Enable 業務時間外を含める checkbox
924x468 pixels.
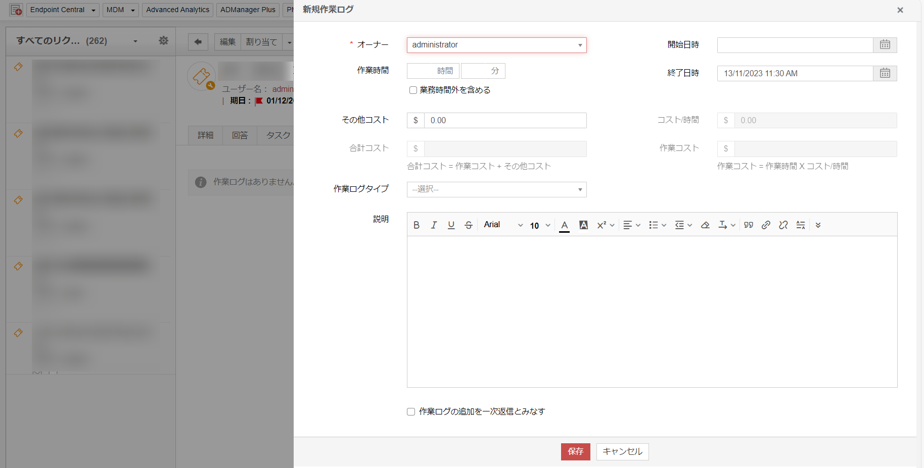[413, 90]
